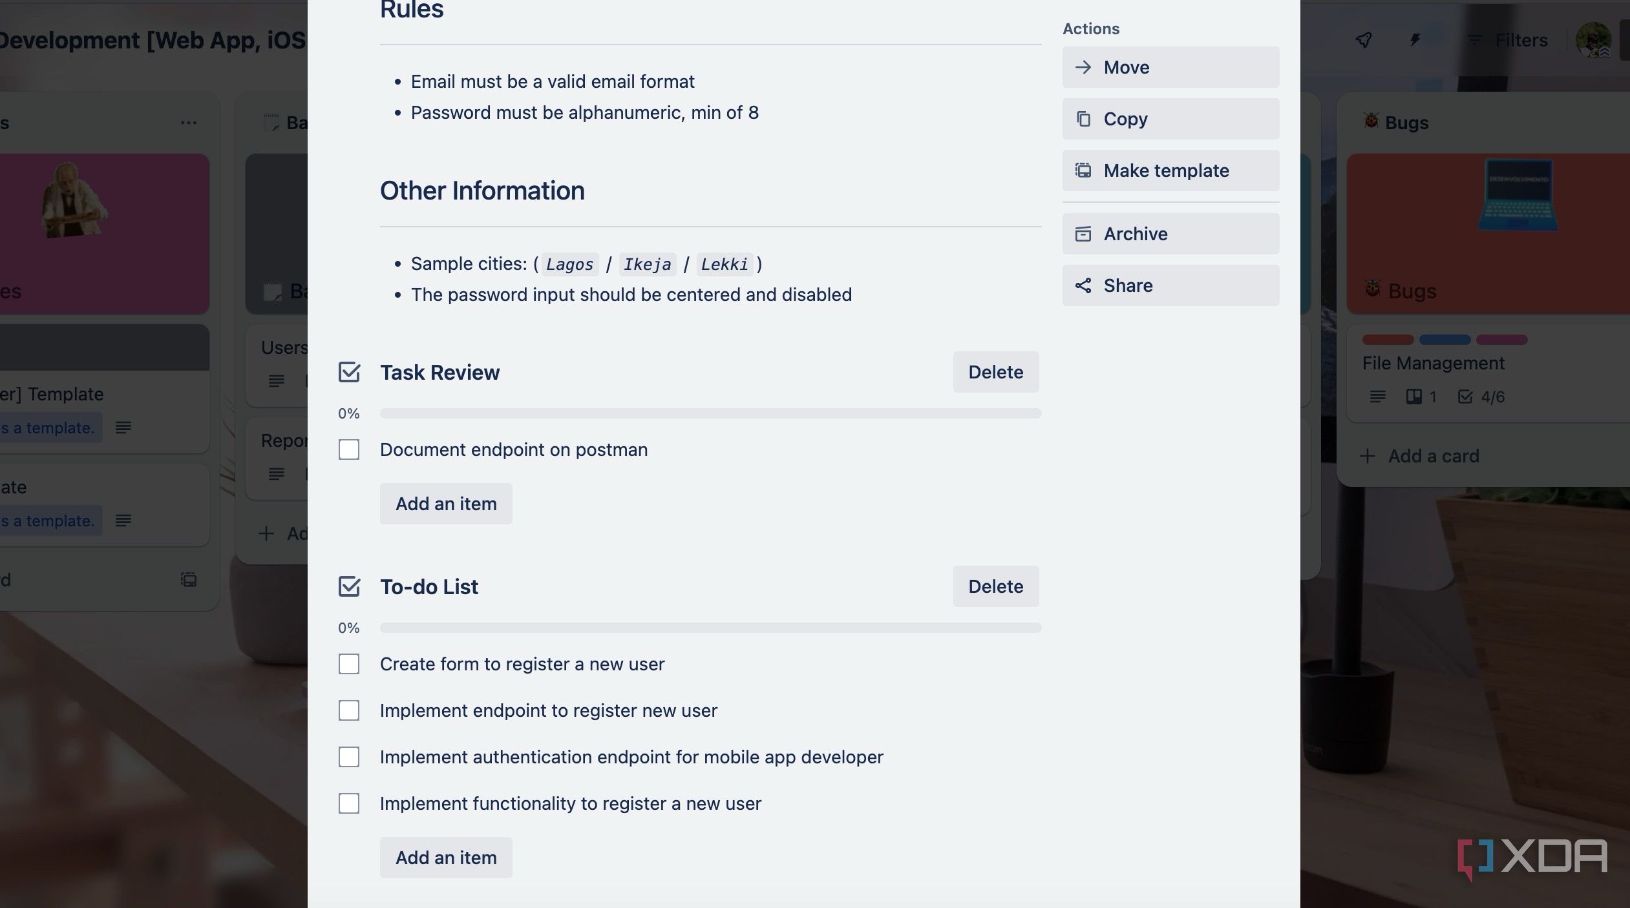This screenshot has height=908, width=1630.
Task: Check 'Create form to register a new user'
Action: point(349,663)
